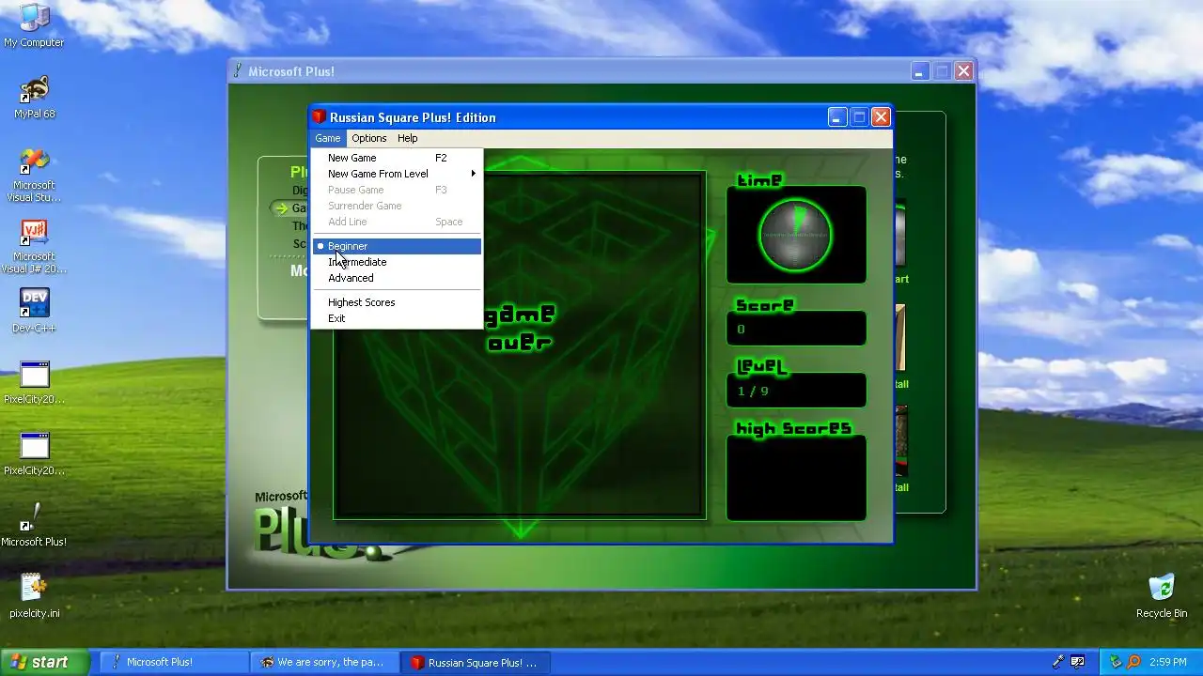The image size is (1203, 676).
Task: Open the Options menu
Action: point(369,138)
